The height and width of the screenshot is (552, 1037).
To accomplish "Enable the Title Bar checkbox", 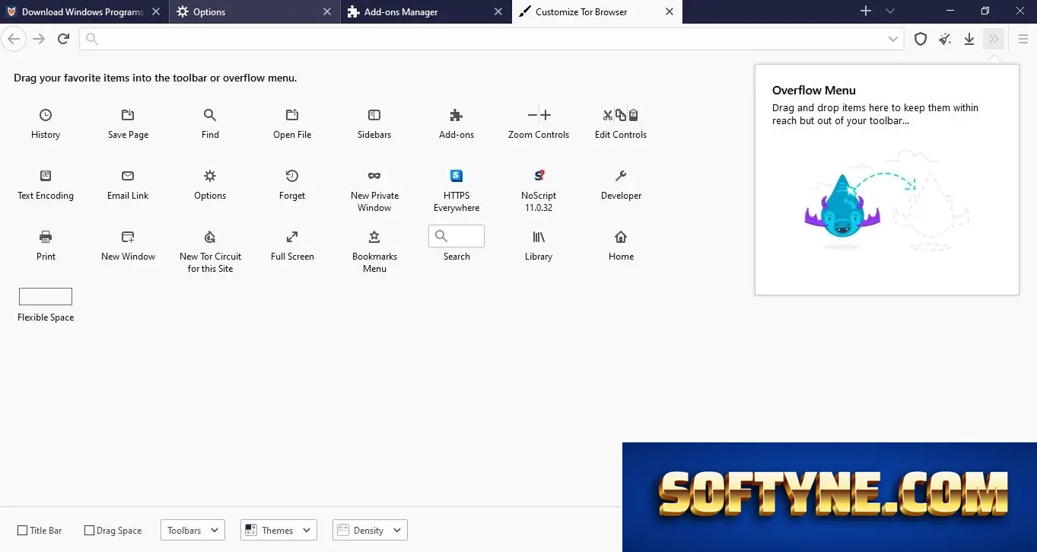I will tap(23, 530).
